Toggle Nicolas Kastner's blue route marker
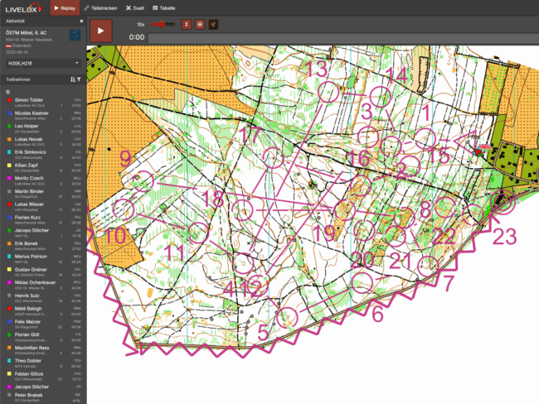Screen dimensions: 539x404 7,114
